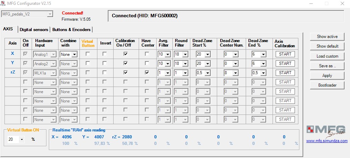Switch to the Digital sensors tab
The height and width of the screenshot is (158, 350).
click(x=34, y=30)
